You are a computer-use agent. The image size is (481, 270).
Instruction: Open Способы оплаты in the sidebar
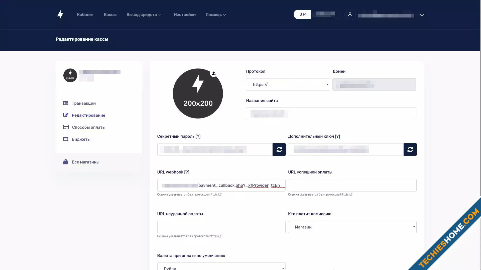84,127
